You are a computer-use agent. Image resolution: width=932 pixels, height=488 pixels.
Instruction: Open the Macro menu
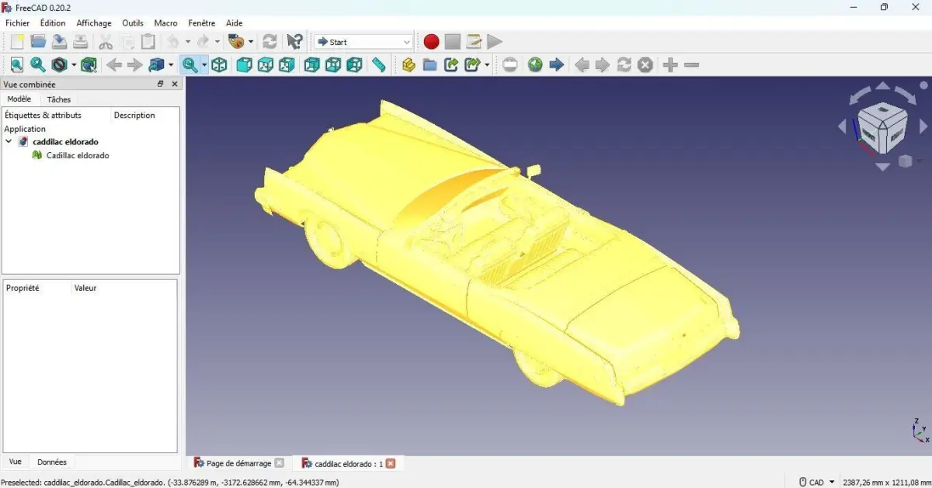click(x=165, y=23)
